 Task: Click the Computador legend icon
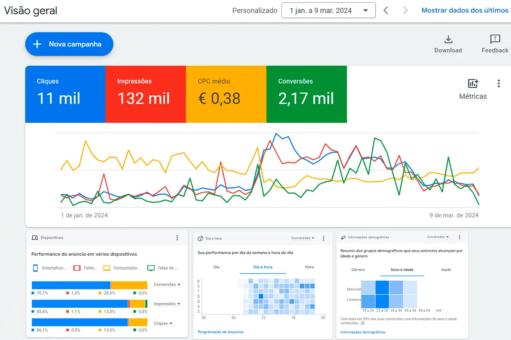(x=107, y=268)
